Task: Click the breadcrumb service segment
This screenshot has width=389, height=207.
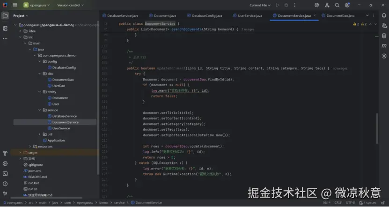Action: click(x=119, y=202)
